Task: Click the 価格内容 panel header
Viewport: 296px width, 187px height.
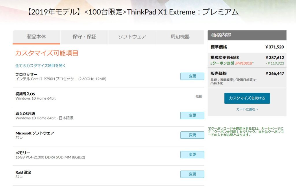Action: 247,35
